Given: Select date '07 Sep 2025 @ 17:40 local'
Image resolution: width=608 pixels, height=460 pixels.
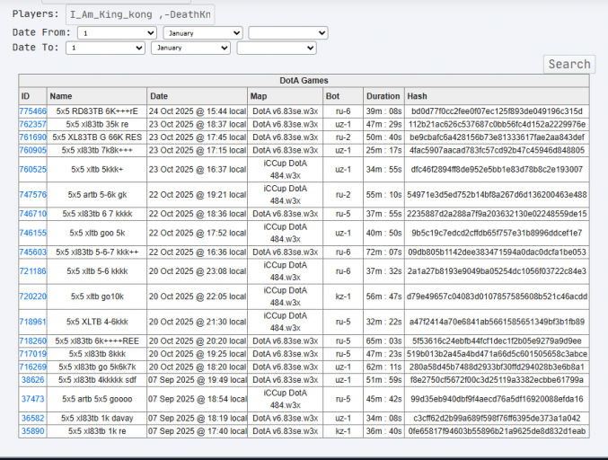Looking at the screenshot, I should (198, 431).
